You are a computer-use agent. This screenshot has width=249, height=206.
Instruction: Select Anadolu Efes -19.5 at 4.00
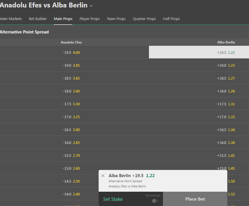75,52
